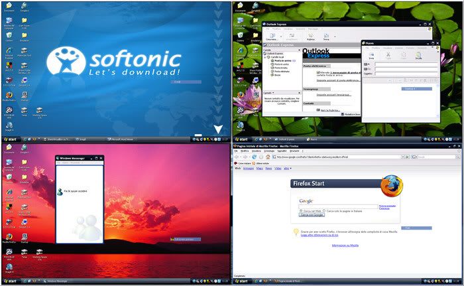Click Start button on sunset desktop taskbar
The width and height of the screenshot is (464, 286).
click(x=10, y=281)
